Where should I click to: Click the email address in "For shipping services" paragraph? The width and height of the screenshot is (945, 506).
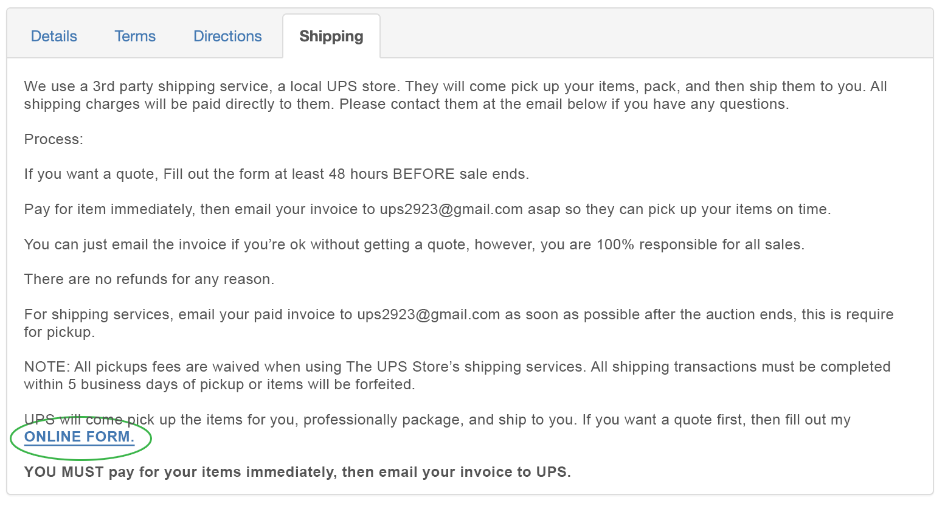coord(428,315)
